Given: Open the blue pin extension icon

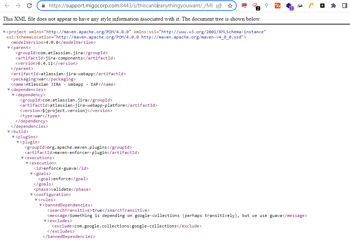Looking at the screenshot, I should pyautogui.click(x=266, y=6).
